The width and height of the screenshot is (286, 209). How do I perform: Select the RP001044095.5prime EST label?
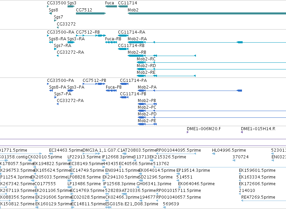pos(179,150)
